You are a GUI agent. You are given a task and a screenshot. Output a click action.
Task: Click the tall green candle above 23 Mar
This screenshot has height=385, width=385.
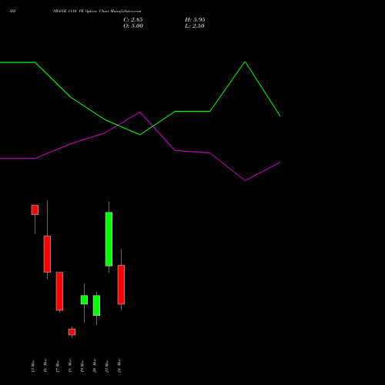pos(109,239)
